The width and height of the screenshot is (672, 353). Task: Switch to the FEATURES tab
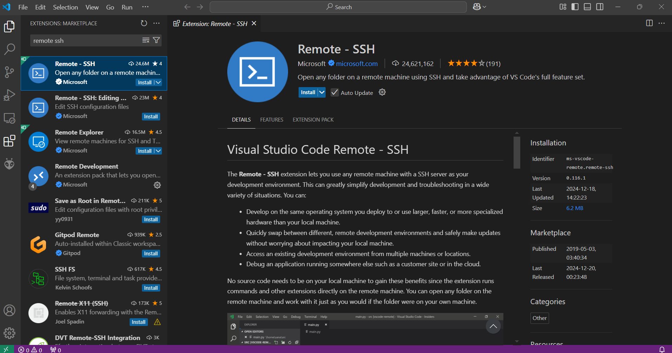[272, 120]
